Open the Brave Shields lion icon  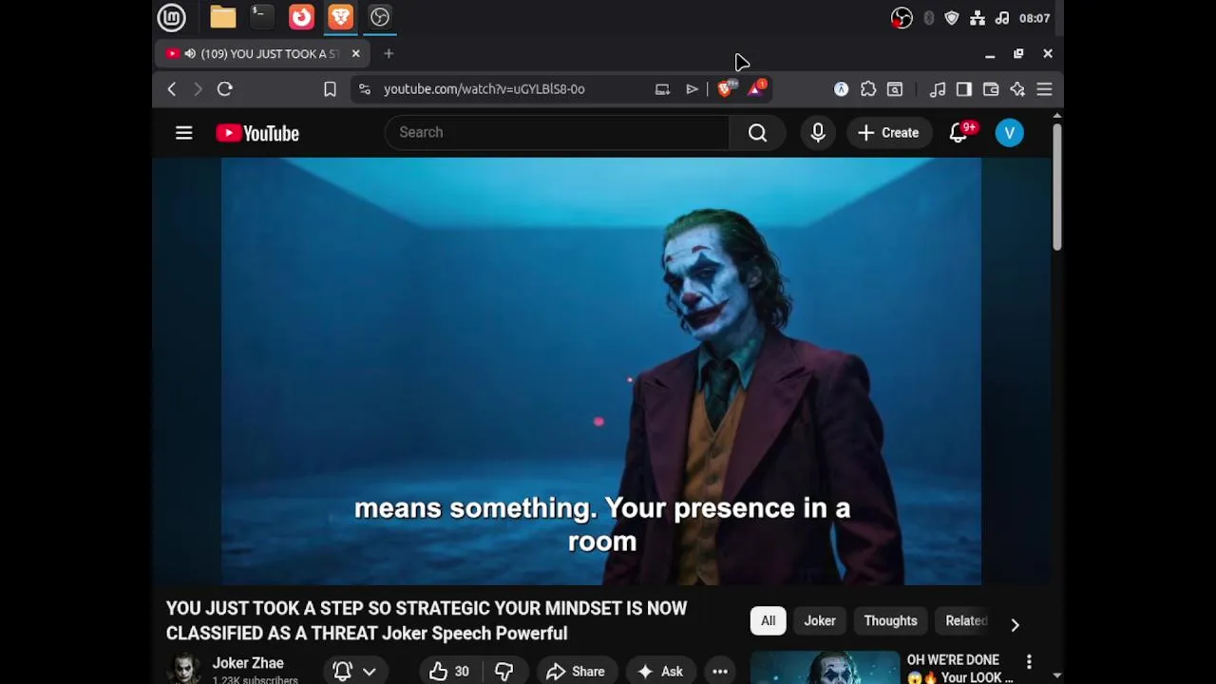pos(727,88)
